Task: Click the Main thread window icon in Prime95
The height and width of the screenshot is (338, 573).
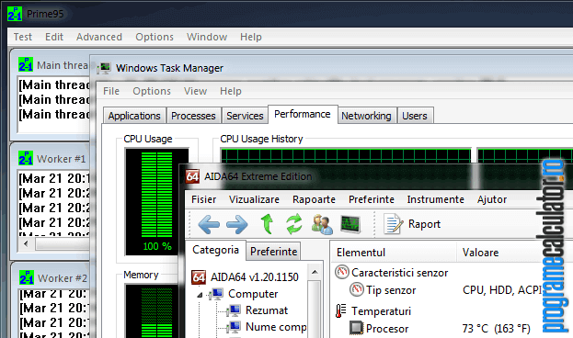Action: point(26,64)
